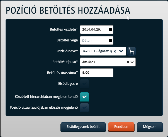Toggle the Elsődleges-e checkbox
The image size is (168, 137).
click(x=84, y=84)
